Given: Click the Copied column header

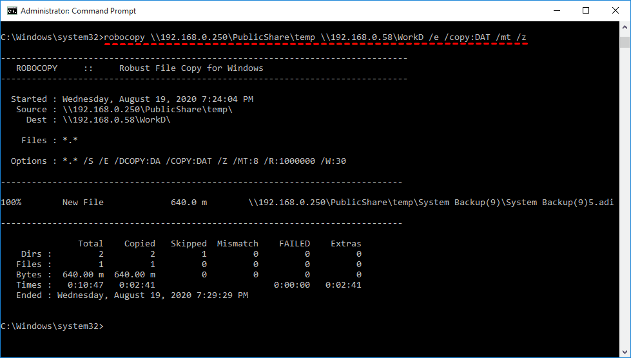Looking at the screenshot, I should click(139, 243).
